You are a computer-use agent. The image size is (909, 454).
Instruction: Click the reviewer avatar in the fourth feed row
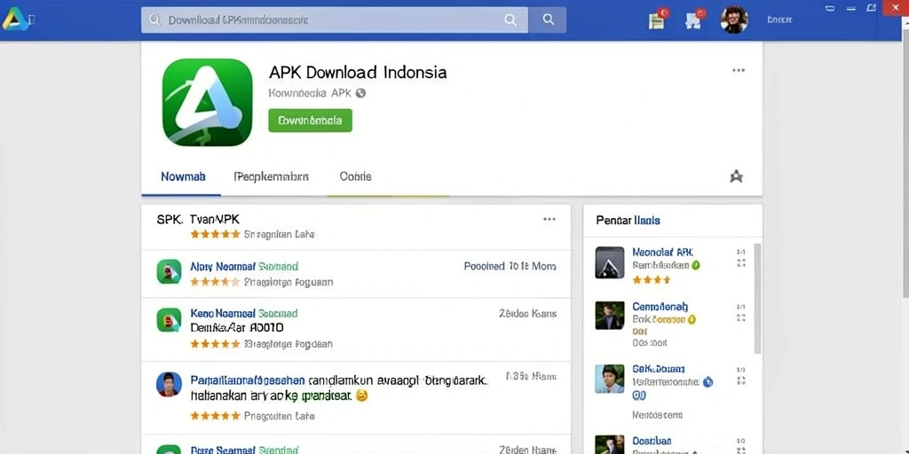click(169, 384)
